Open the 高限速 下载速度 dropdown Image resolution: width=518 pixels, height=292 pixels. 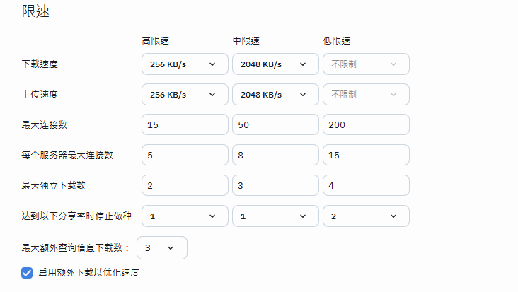(x=185, y=64)
